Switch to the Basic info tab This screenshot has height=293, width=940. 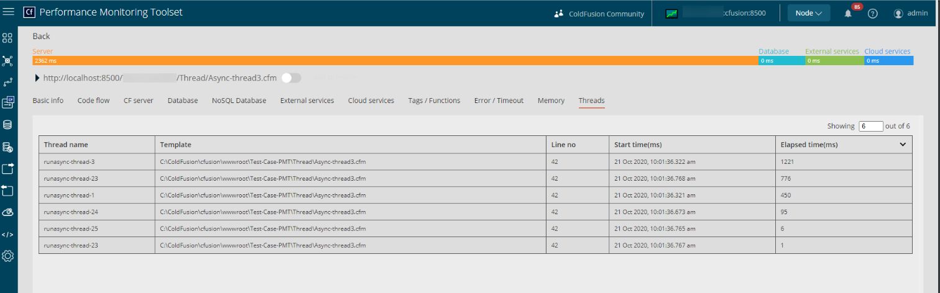(48, 101)
